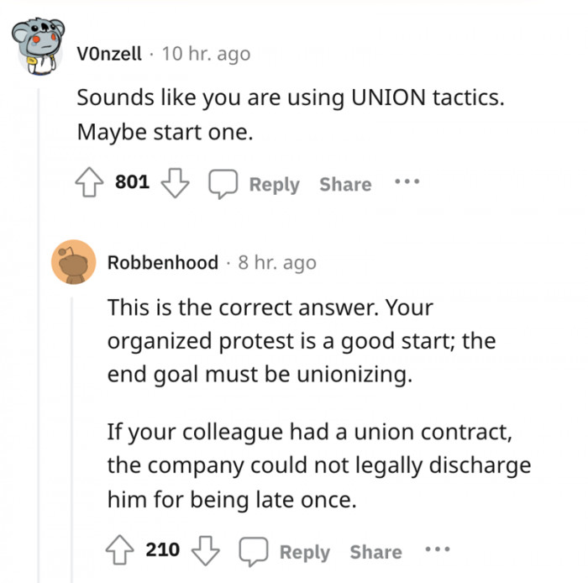Click speech bubble icon under Robbenhood's reply
Image resolution: width=588 pixels, height=583 pixels.
point(255,551)
